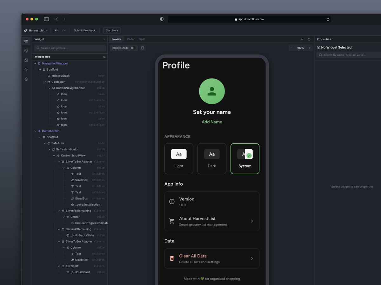The height and width of the screenshot is (285, 381).
Task: Click the app.dreamflow.com address bar
Action: (x=249, y=19)
